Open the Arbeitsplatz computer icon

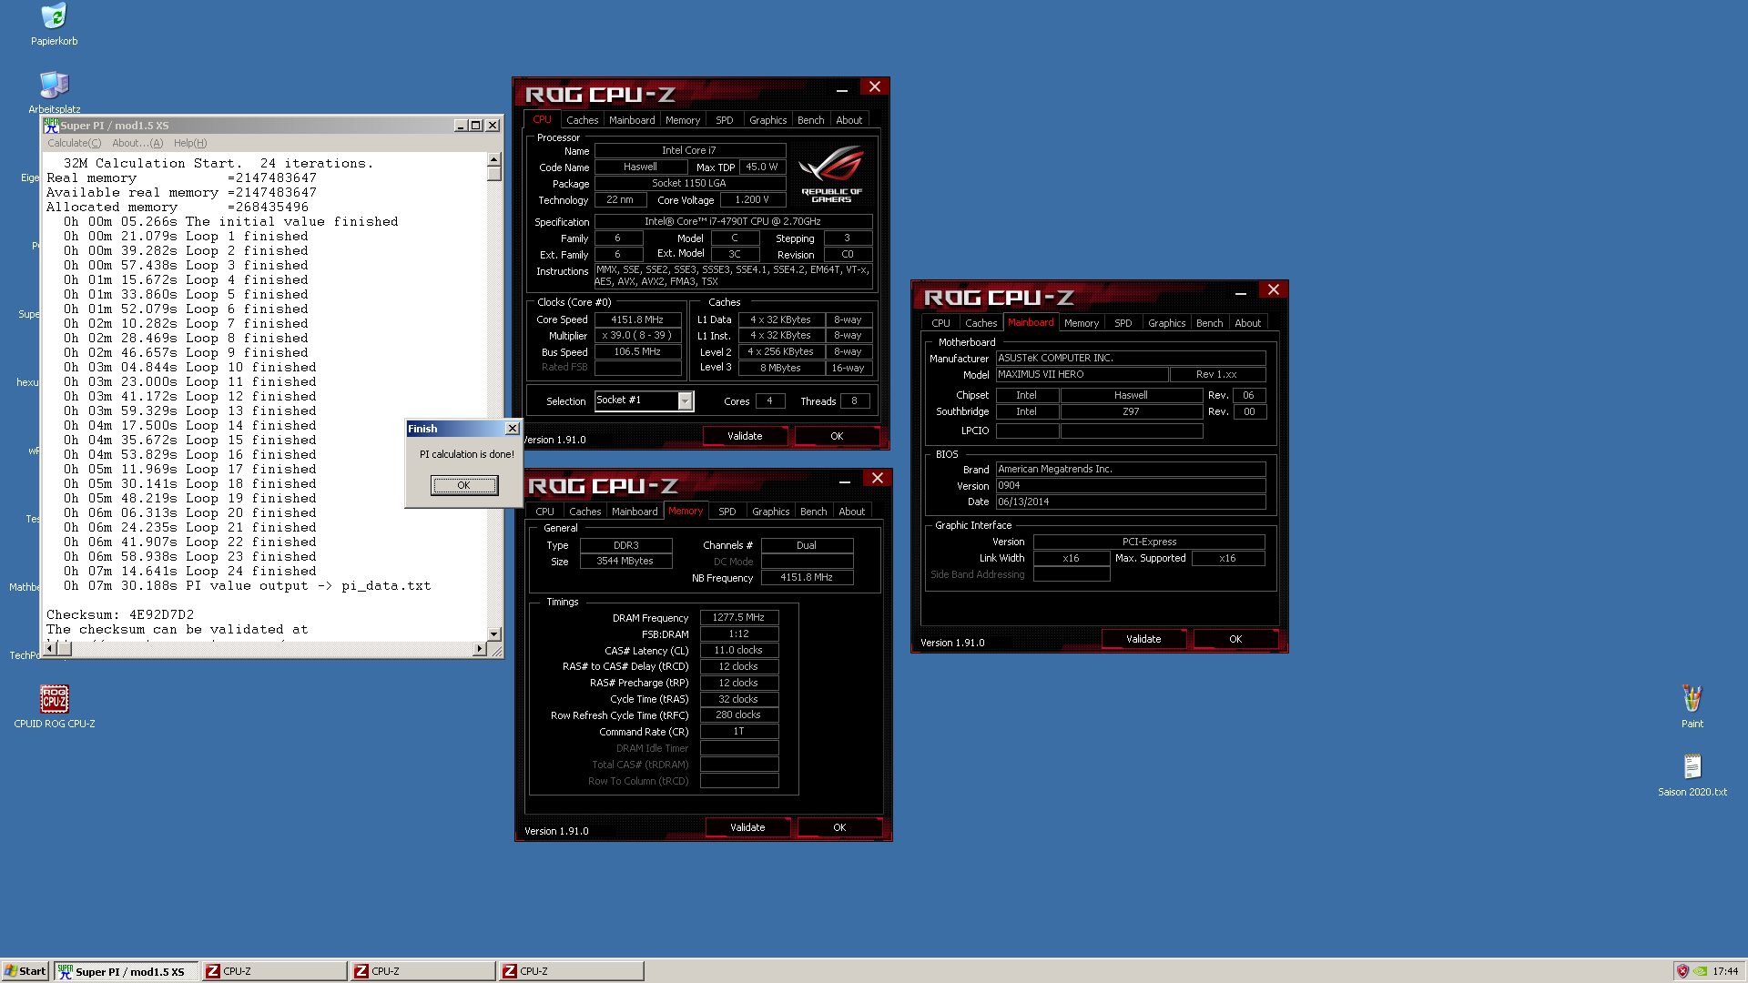click(x=54, y=85)
